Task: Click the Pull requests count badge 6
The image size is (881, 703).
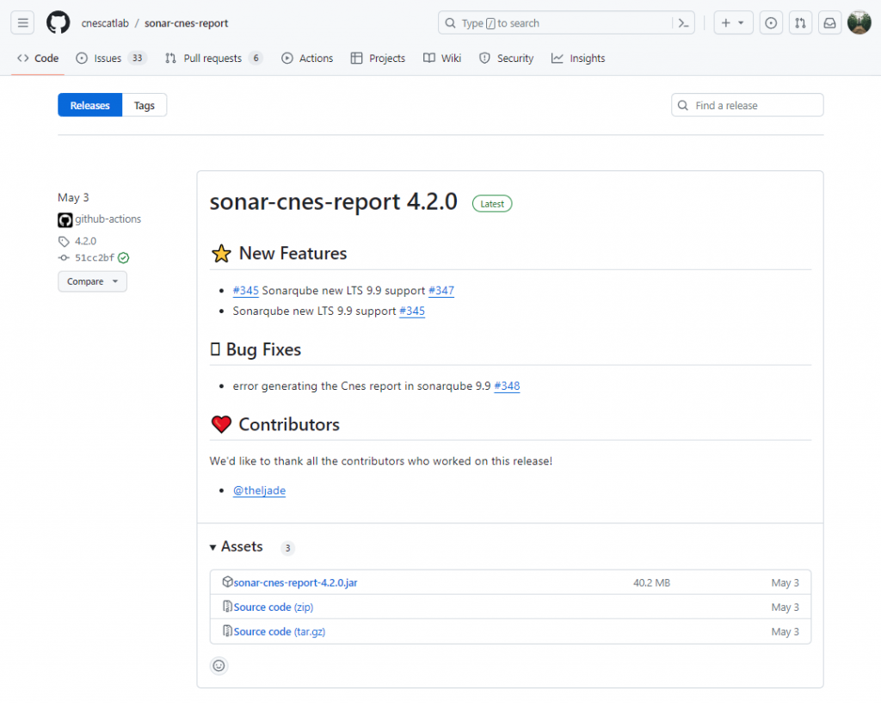Action: [256, 58]
